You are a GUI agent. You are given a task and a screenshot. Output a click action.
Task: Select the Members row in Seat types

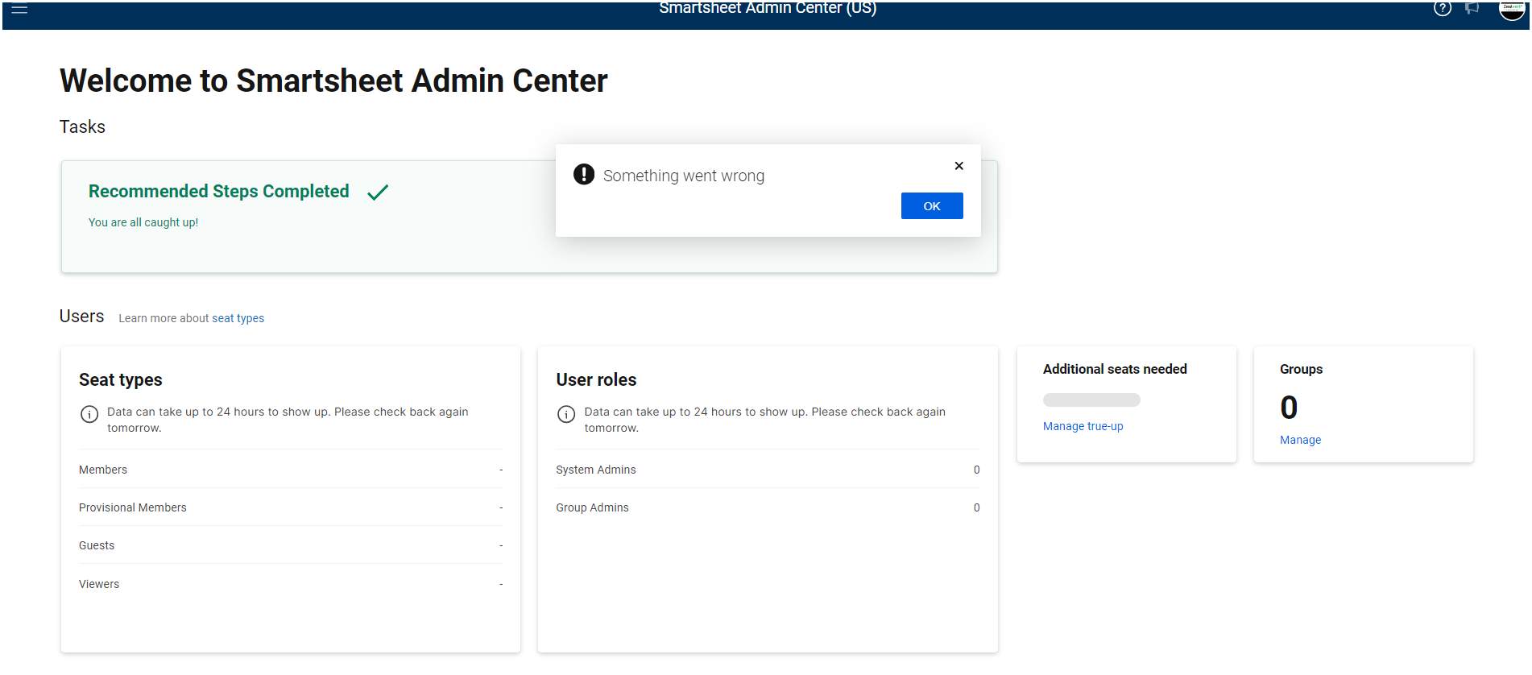tap(291, 470)
